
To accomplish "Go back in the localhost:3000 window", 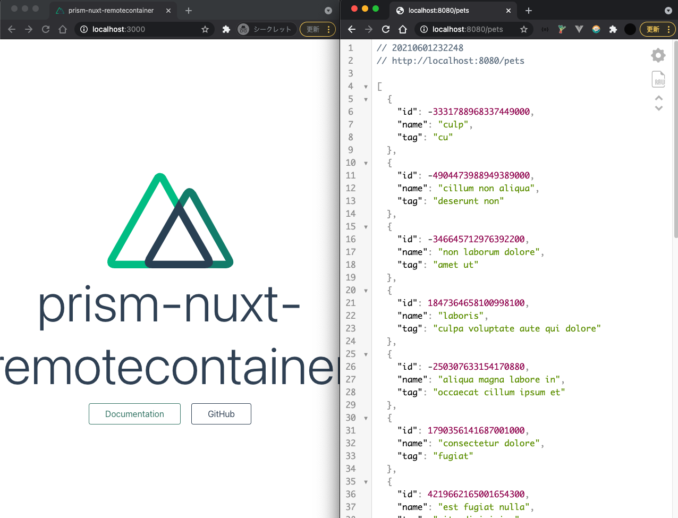I will (x=12, y=29).
